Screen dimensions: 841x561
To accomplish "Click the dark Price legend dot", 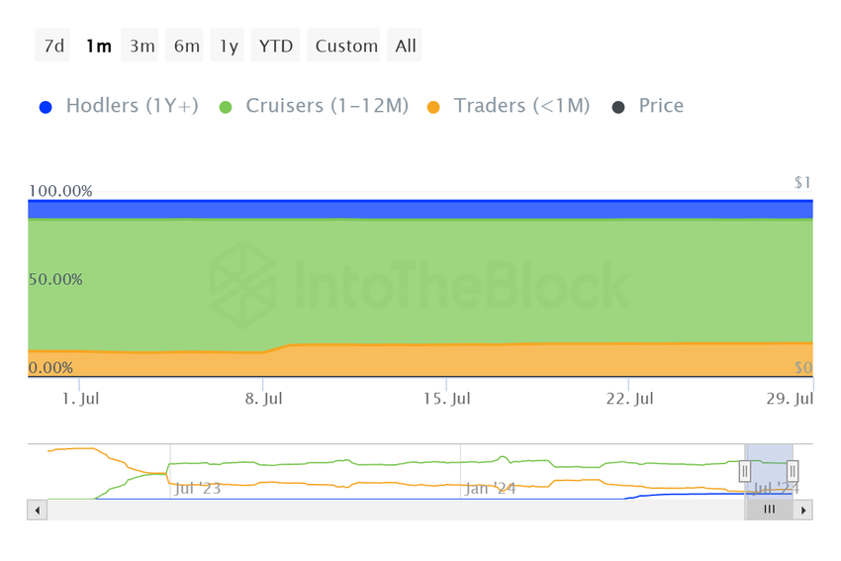I will 618,107.
